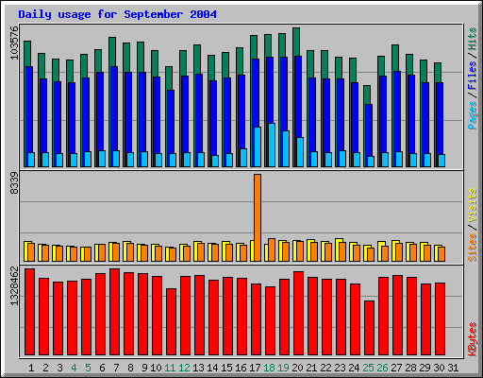Click the dark blue files bar for day 30
This screenshot has height=378, width=483.
coord(440,118)
